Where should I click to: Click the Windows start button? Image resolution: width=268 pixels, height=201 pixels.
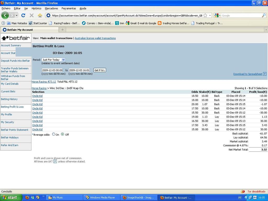pyautogui.click(x=11, y=198)
